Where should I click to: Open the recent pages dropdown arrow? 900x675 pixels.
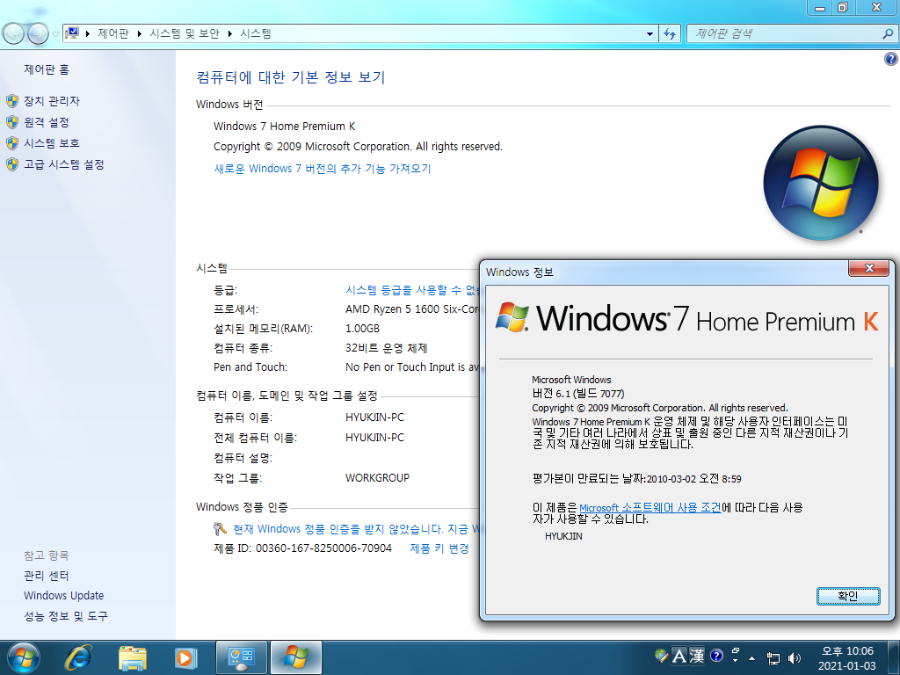[x=55, y=34]
